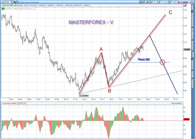Open the Level II side tab
195x139 pixels.
[193, 74]
